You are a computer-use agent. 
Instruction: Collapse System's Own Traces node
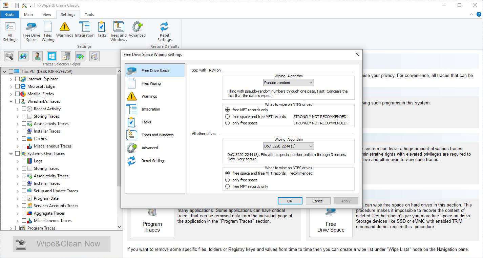click(x=11, y=154)
